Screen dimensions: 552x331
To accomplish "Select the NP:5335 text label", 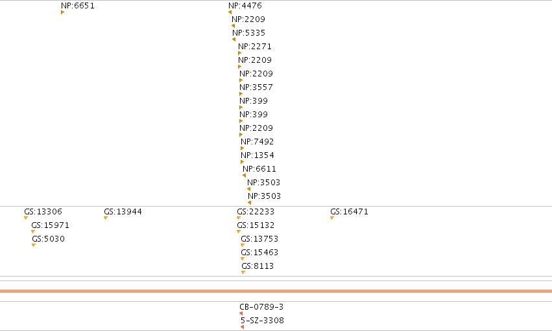I will click(x=248, y=32).
